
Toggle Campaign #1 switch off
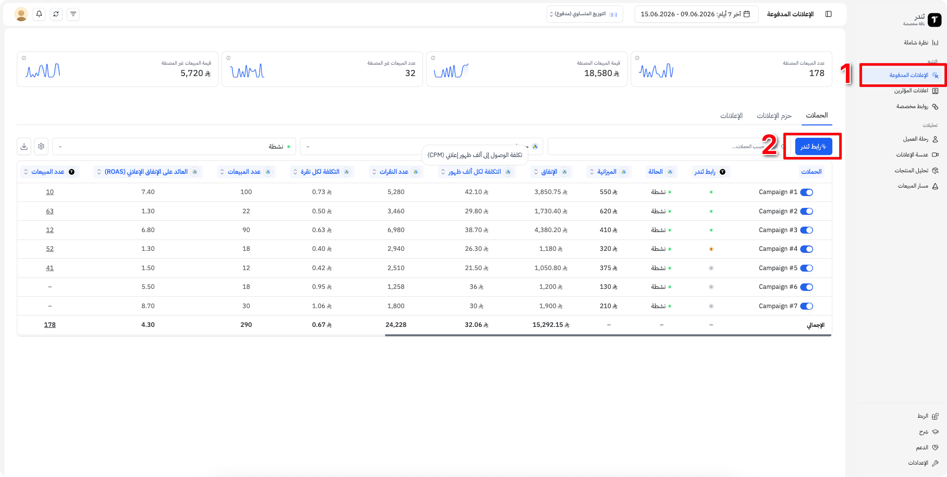807,192
